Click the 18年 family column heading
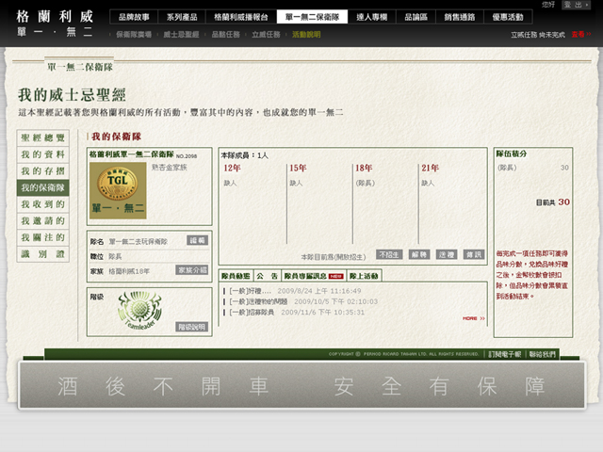Viewport: 603px width, 452px height. [364, 168]
